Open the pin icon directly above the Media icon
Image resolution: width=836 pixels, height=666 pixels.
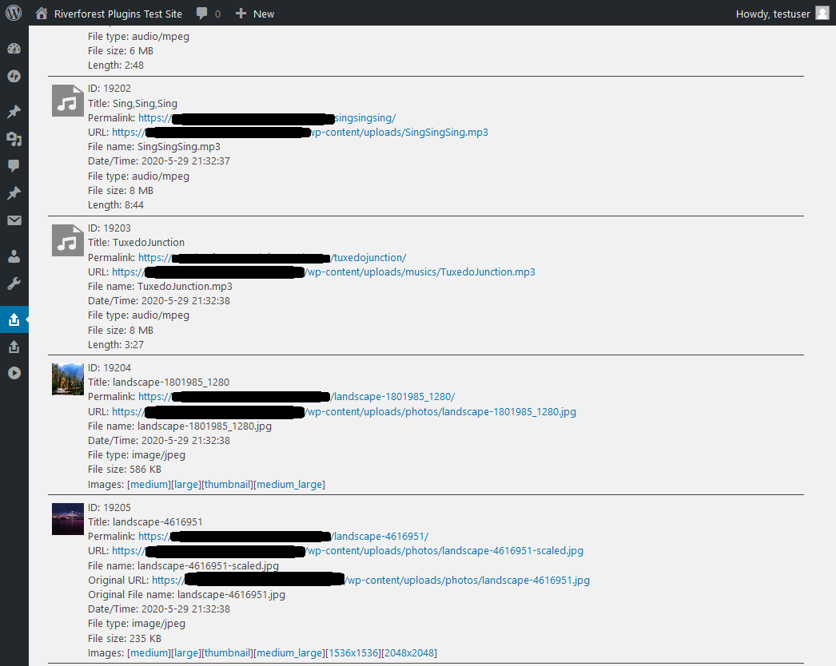click(x=14, y=111)
